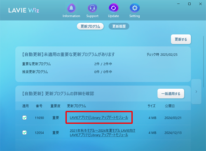Click the 番号 column header
206x151 pixels.
click(39, 106)
